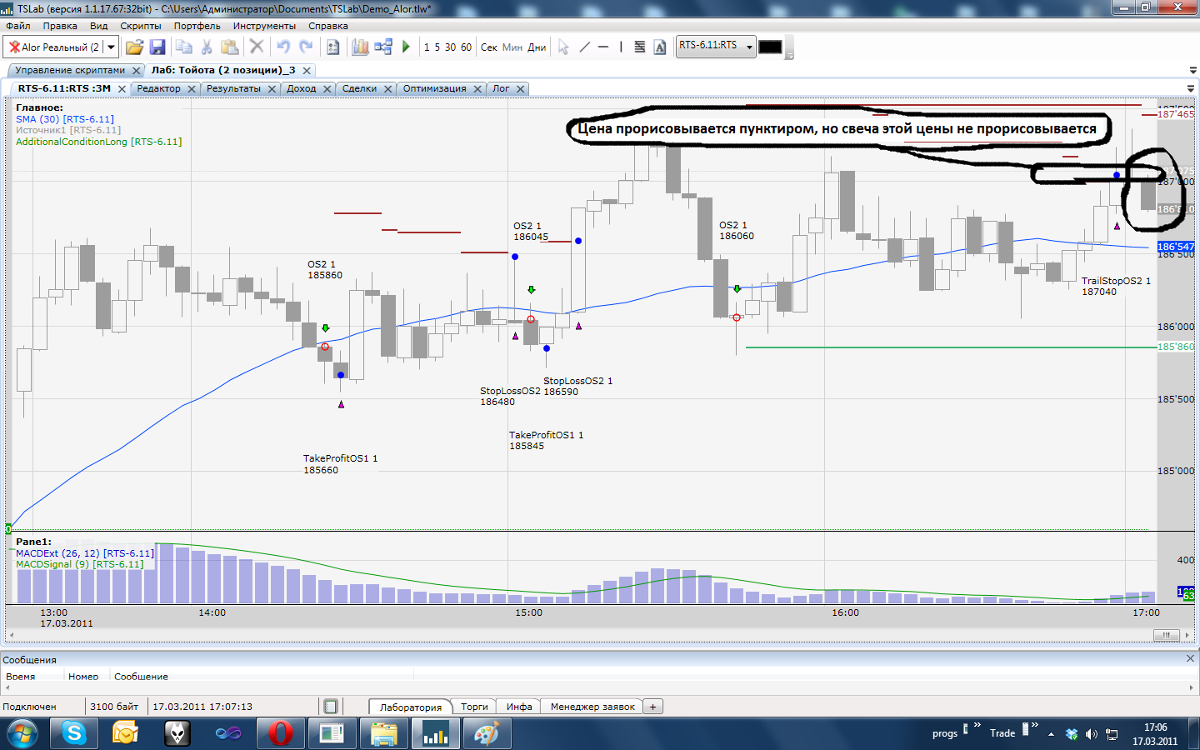Open the RTS-6.11:RTS instrument dropdown
Viewport: 1200px width, 750px height.
(749, 47)
